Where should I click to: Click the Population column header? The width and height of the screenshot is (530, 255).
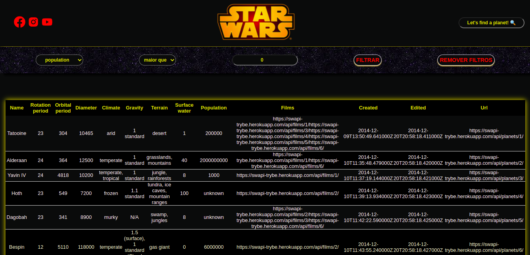[214, 108]
